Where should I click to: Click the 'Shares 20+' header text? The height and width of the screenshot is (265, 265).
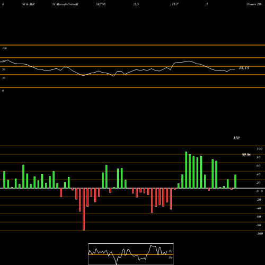click(254, 4)
